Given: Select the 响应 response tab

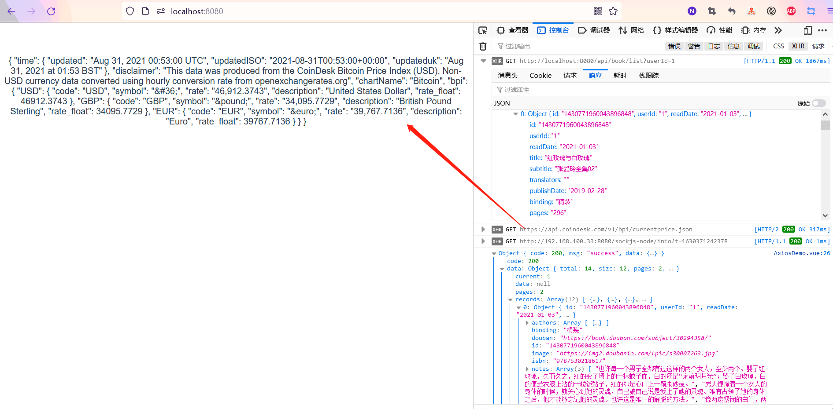Looking at the screenshot, I should (595, 76).
